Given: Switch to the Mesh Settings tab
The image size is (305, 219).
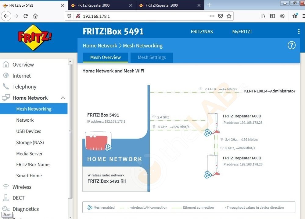Looking at the screenshot, I should pos(152,57).
